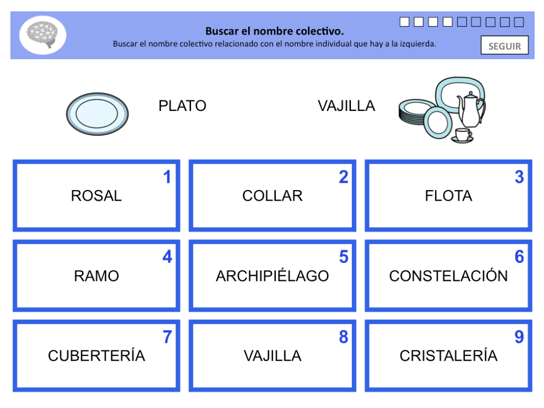Select answer box 1, ROSAL

[x=96, y=195]
